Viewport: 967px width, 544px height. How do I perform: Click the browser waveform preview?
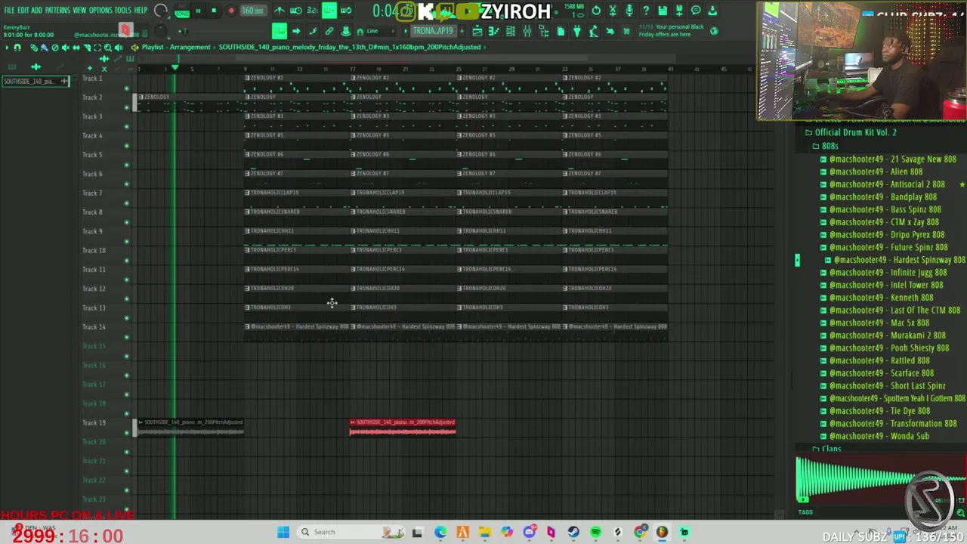880,478
